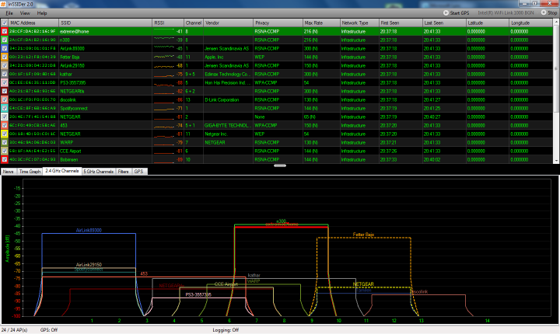
Task: Click scrollbar down arrow in network list
Action: tap(556, 161)
